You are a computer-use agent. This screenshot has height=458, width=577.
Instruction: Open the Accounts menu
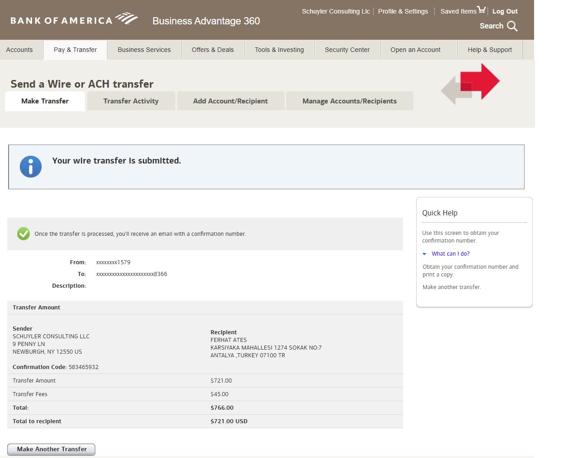pyautogui.click(x=19, y=50)
